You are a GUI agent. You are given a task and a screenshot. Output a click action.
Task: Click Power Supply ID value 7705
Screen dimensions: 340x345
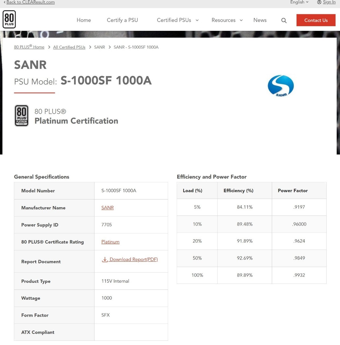pos(107,224)
